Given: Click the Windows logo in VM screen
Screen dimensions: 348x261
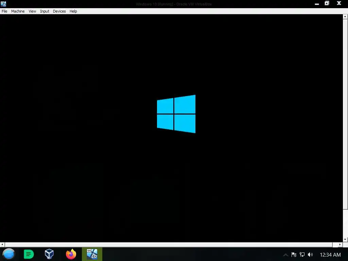Looking at the screenshot, I should click(x=176, y=114).
